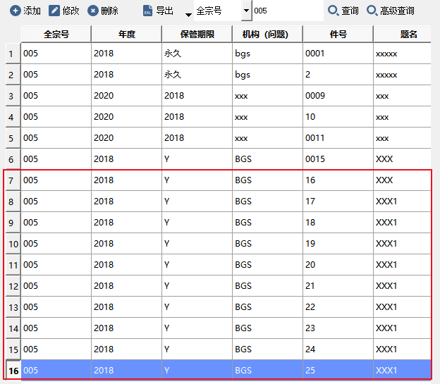
Task: Sort by the 保管期限 column header
Action: click(197, 34)
